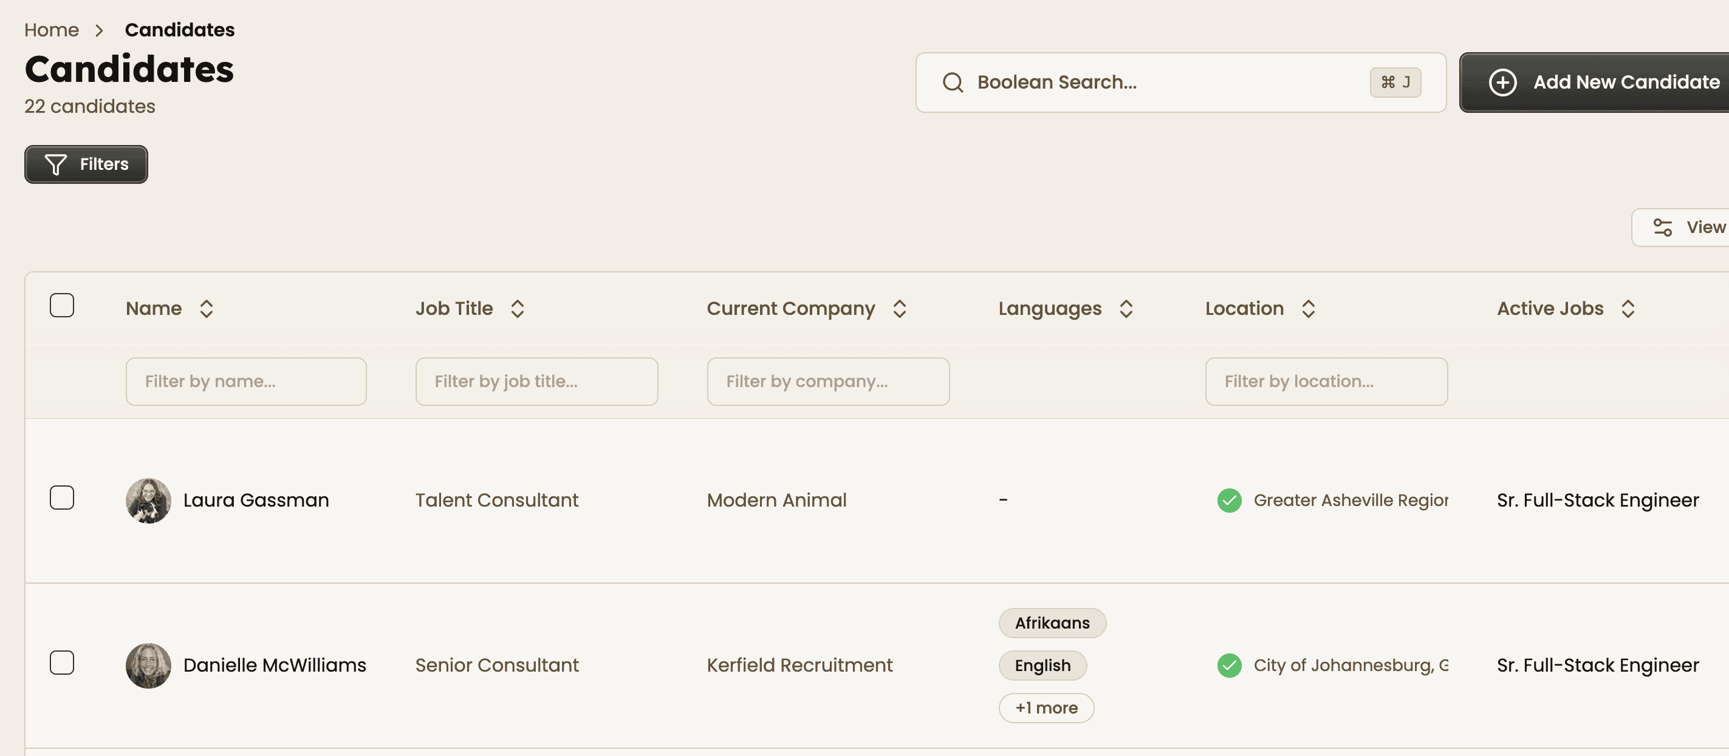Sort by Location column
The width and height of the screenshot is (1729, 756).
(1308, 308)
